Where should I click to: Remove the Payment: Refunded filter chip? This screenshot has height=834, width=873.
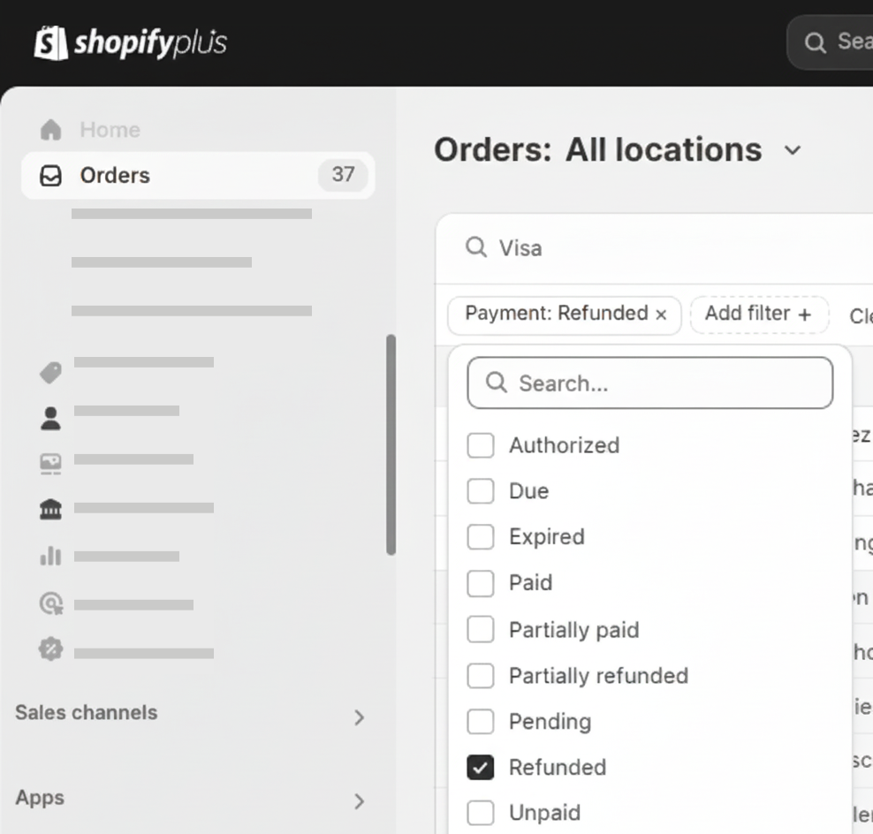661,315
